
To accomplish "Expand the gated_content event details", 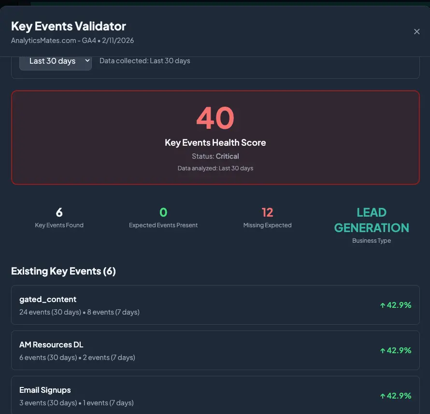I will click(x=215, y=304).
